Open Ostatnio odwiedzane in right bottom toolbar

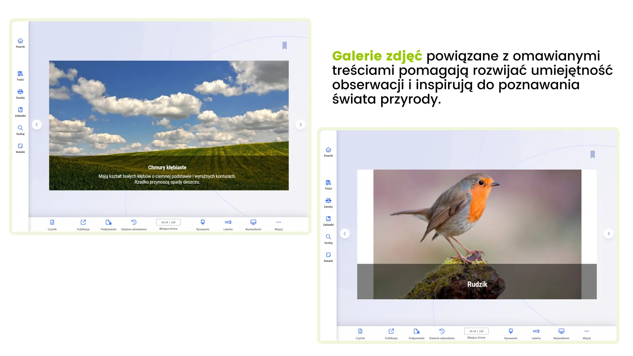(x=442, y=332)
